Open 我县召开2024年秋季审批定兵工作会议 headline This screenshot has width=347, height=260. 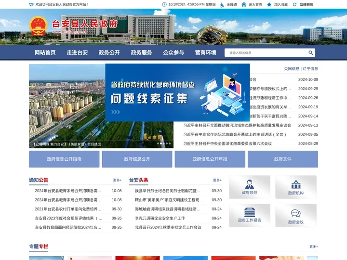point(168,227)
